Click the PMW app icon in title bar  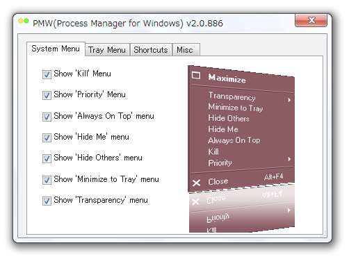point(24,23)
